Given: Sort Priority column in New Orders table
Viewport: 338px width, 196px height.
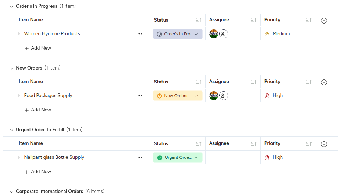Looking at the screenshot, I should (309, 82).
